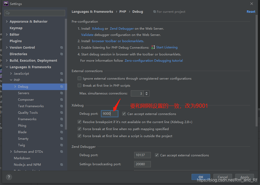The height and width of the screenshot is (185, 260).
Task: Toggle Force break when no path mapping specified
Action: (80, 129)
